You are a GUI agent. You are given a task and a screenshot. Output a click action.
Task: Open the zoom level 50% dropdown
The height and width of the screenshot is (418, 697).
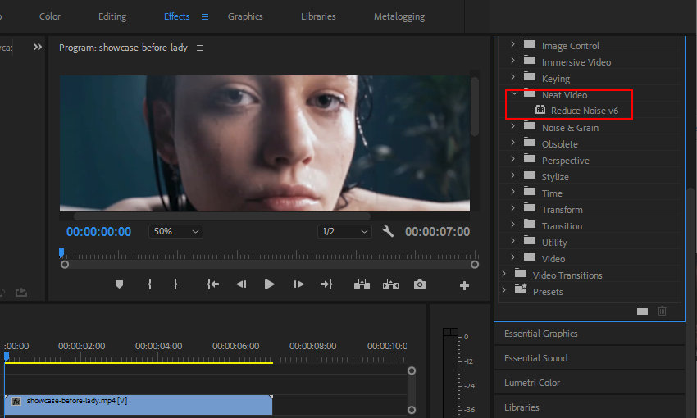coord(175,231)
